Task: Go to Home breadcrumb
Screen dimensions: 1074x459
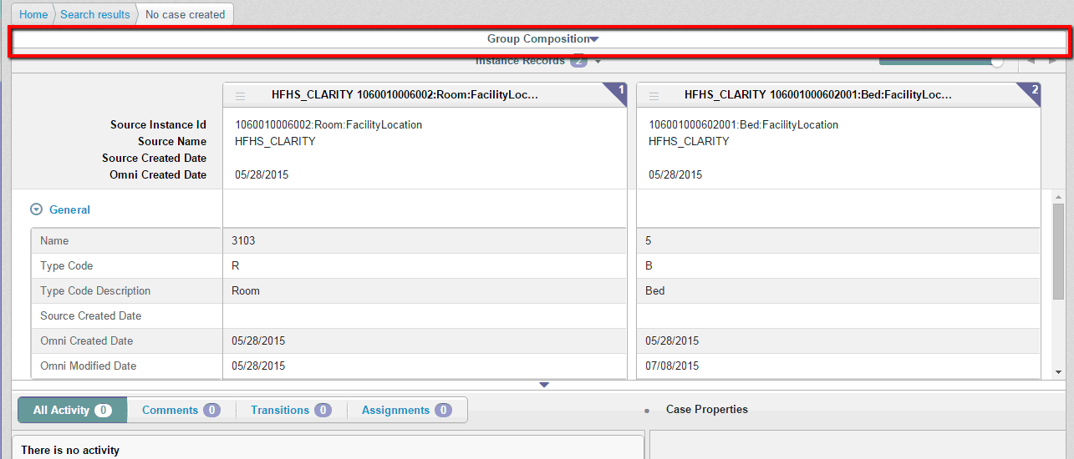Action: [33, 14]
